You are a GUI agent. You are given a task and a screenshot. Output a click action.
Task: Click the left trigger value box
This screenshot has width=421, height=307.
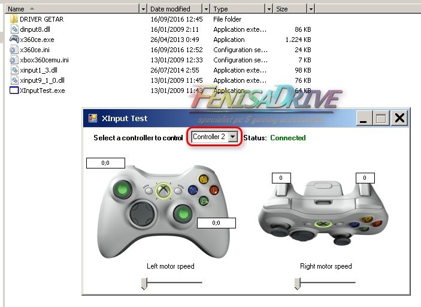click(281, 177)
